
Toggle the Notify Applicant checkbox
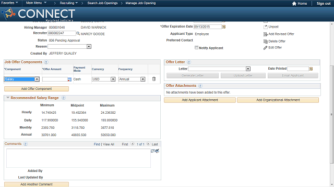[196, 48]
